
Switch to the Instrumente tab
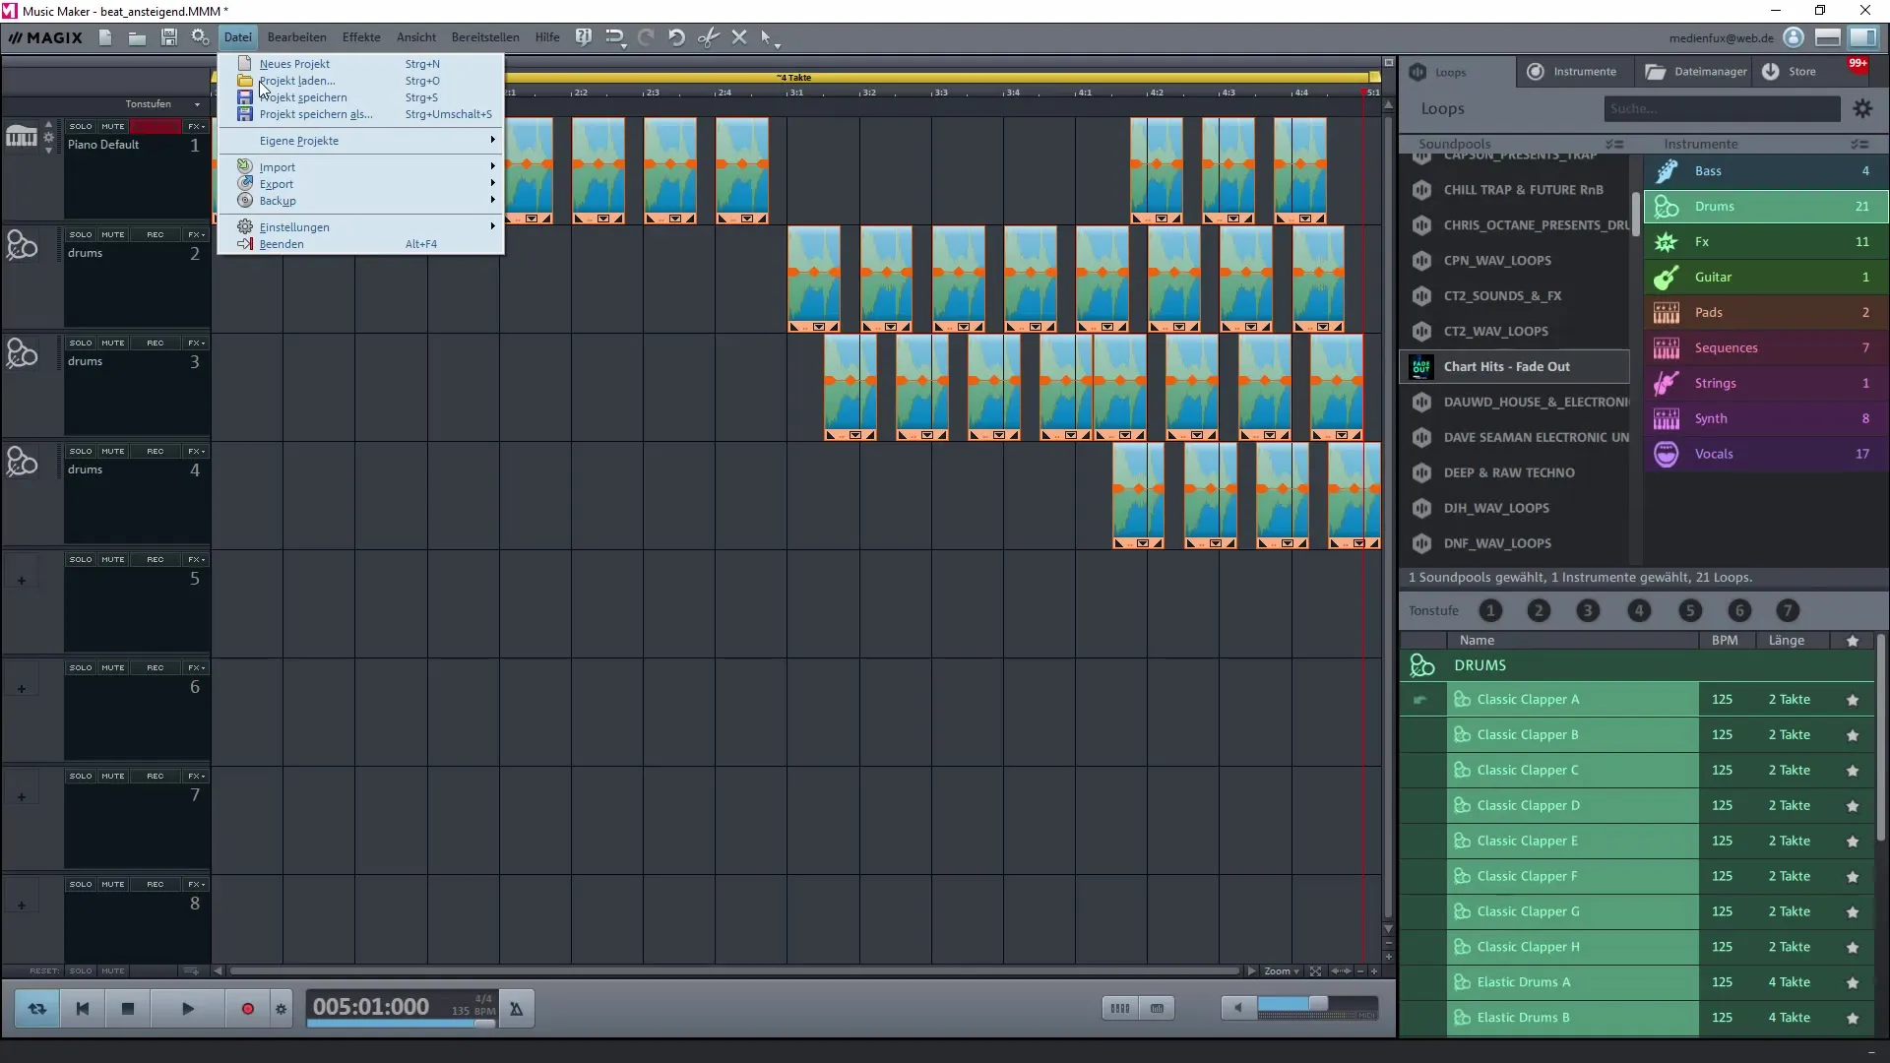(x=1573, y=72)
